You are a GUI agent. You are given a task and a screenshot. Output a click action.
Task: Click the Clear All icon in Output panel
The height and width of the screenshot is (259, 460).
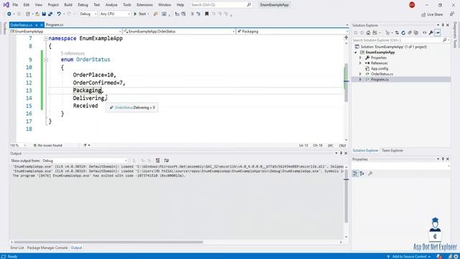(158, 160)
